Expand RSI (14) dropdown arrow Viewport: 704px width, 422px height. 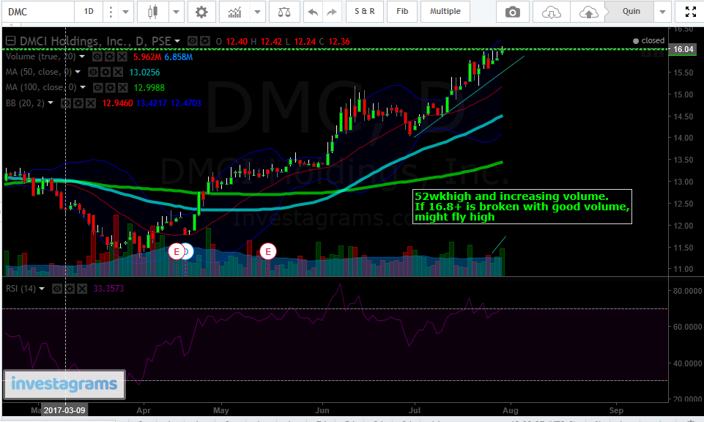(x=42, y=289)
